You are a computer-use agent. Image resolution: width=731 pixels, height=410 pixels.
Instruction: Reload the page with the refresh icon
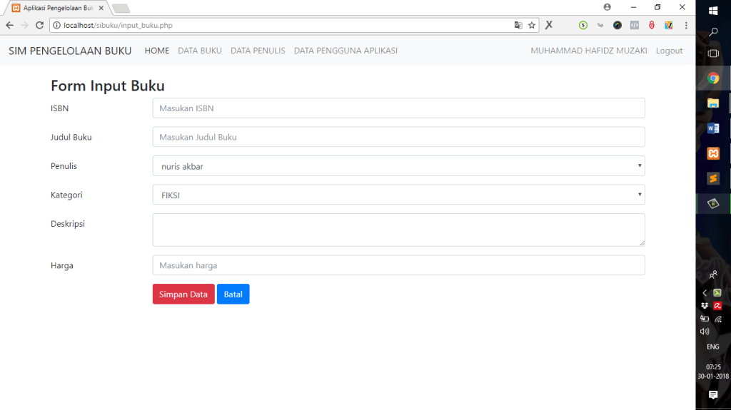[40, 25]
